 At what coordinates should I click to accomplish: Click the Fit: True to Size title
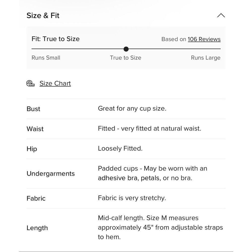(55, 39)
